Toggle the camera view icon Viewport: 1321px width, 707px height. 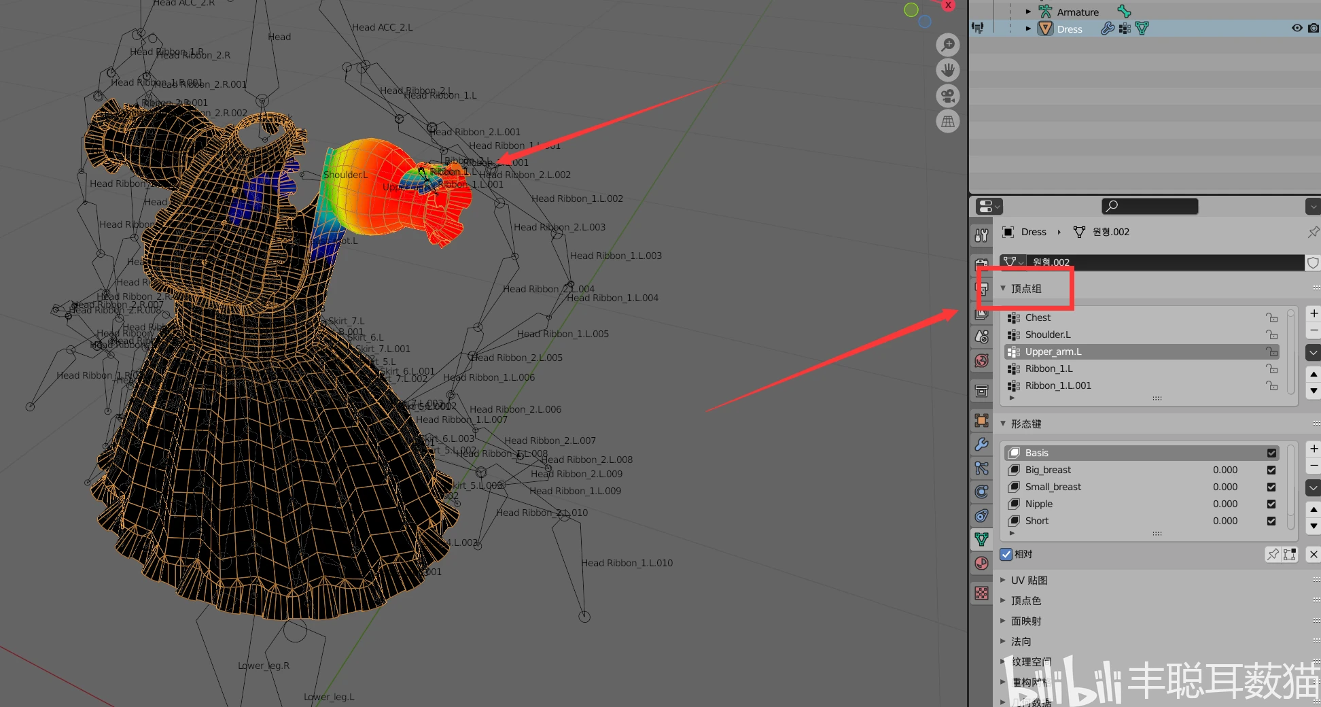click(x=947, y=96)
